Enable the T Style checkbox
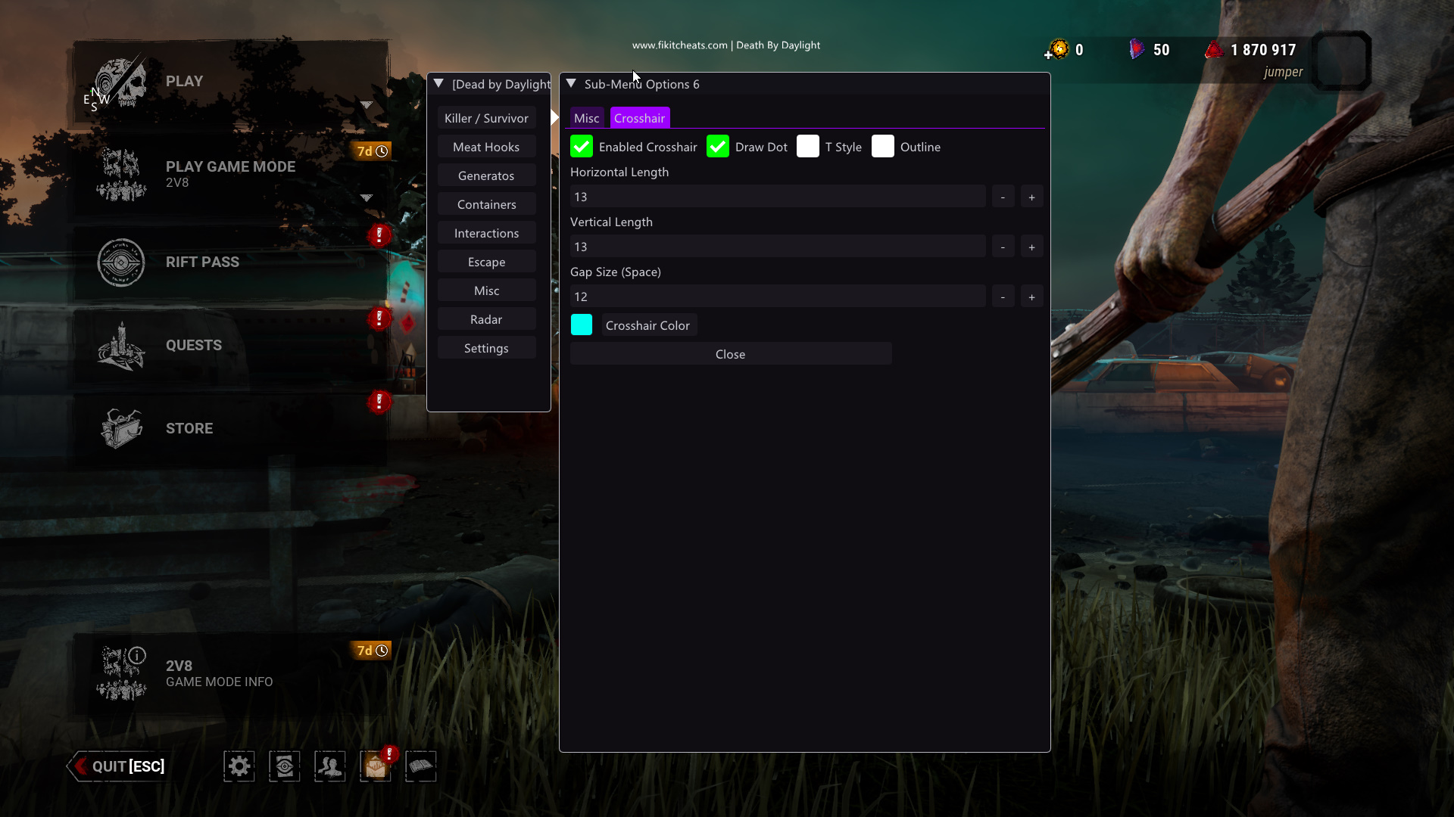 [808, 147]
